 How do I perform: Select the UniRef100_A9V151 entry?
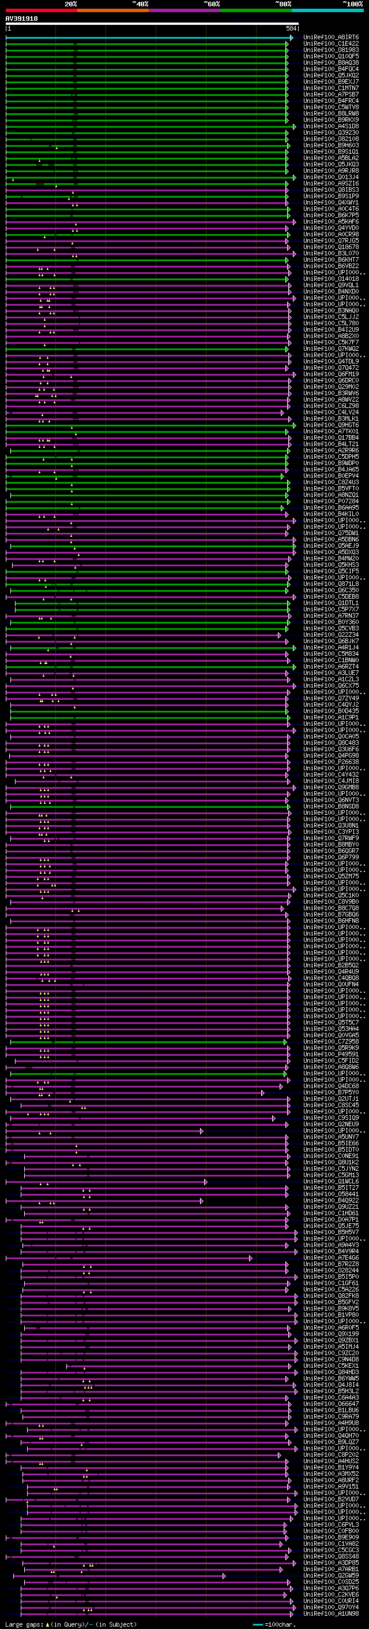coord(331,1486)
